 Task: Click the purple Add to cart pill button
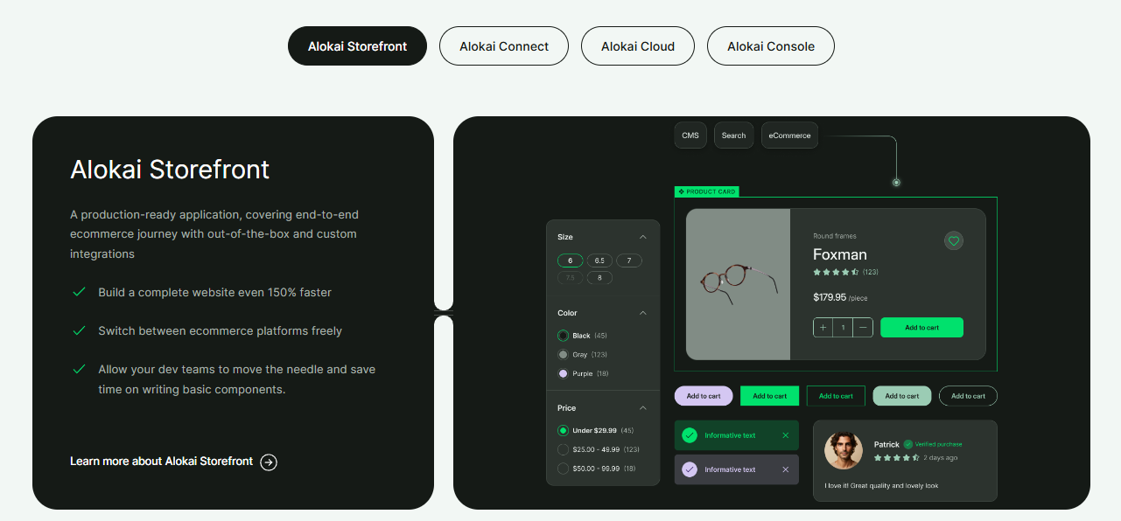click(704, 396)
